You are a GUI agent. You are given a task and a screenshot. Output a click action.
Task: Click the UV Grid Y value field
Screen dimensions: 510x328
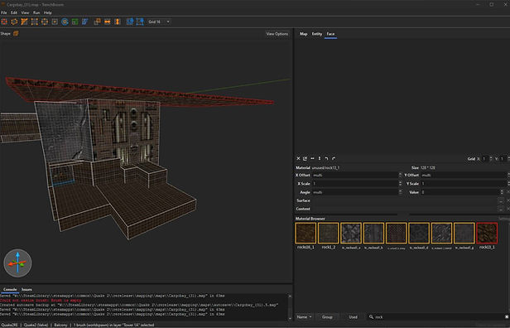[x=503, y=159]
